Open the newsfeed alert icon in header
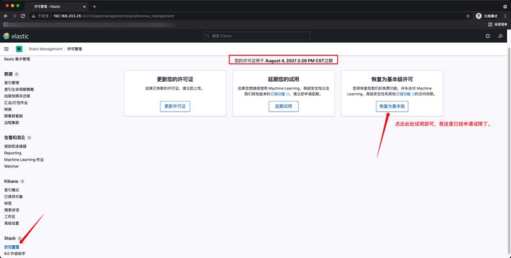The width and height of the screenshot is (511, 258). (x=500, y=36)
